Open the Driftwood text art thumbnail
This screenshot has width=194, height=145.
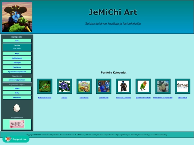(x=183, y=86)
